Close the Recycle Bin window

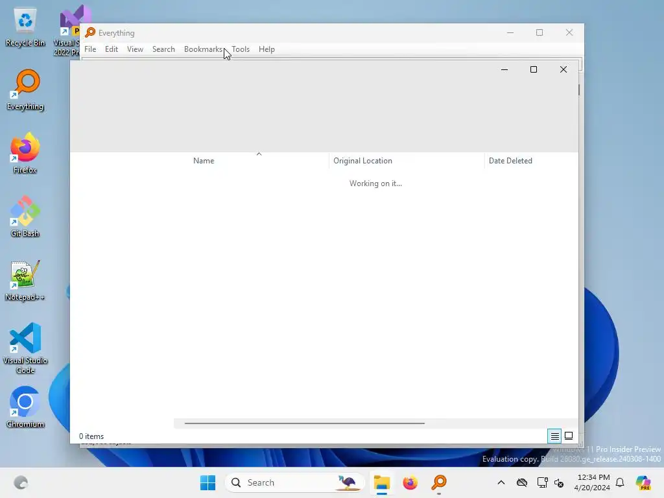(563, 69)
